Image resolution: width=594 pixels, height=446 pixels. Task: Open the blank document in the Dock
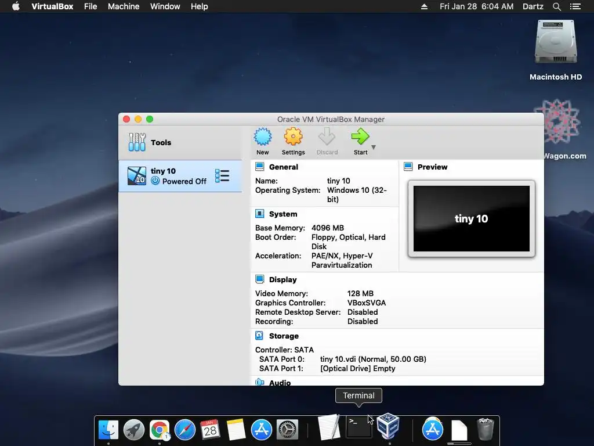tap(459, 430)
